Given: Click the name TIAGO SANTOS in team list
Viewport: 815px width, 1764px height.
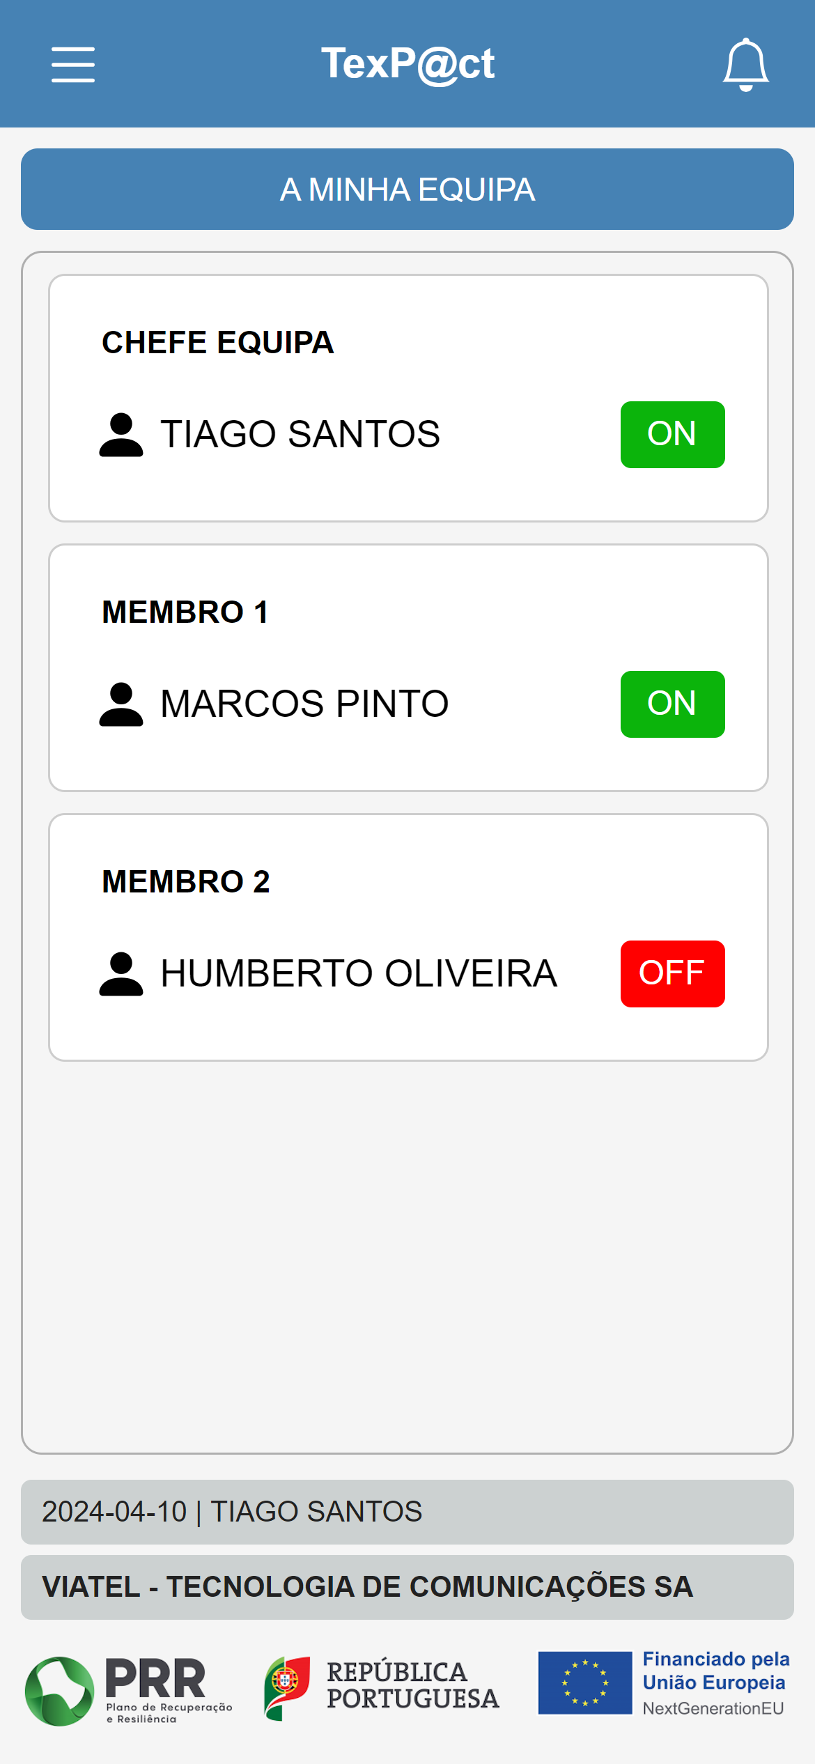Looking at the screenshot, I should click(x=300, y=434).
